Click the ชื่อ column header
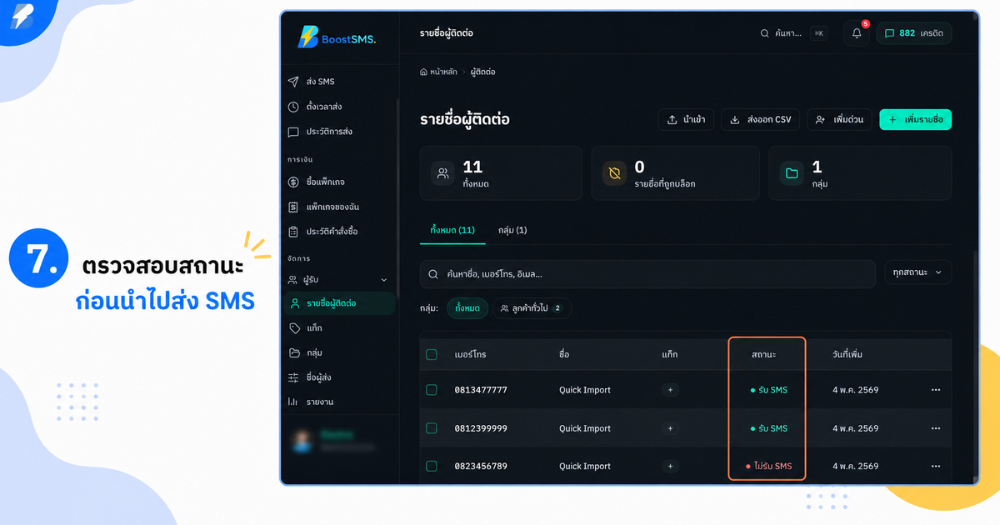 [x=564, y=354]
